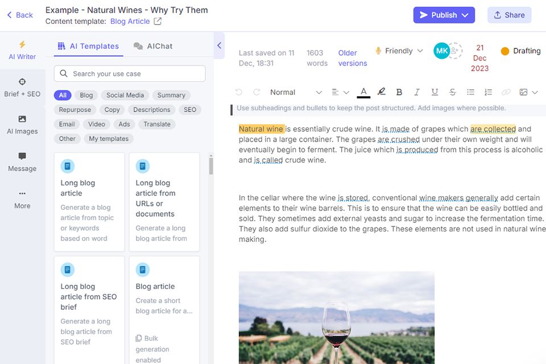This screenshot has height=364, width=546.
Task: Apply highlight color to selected text
Action: [x=381, y=92]
